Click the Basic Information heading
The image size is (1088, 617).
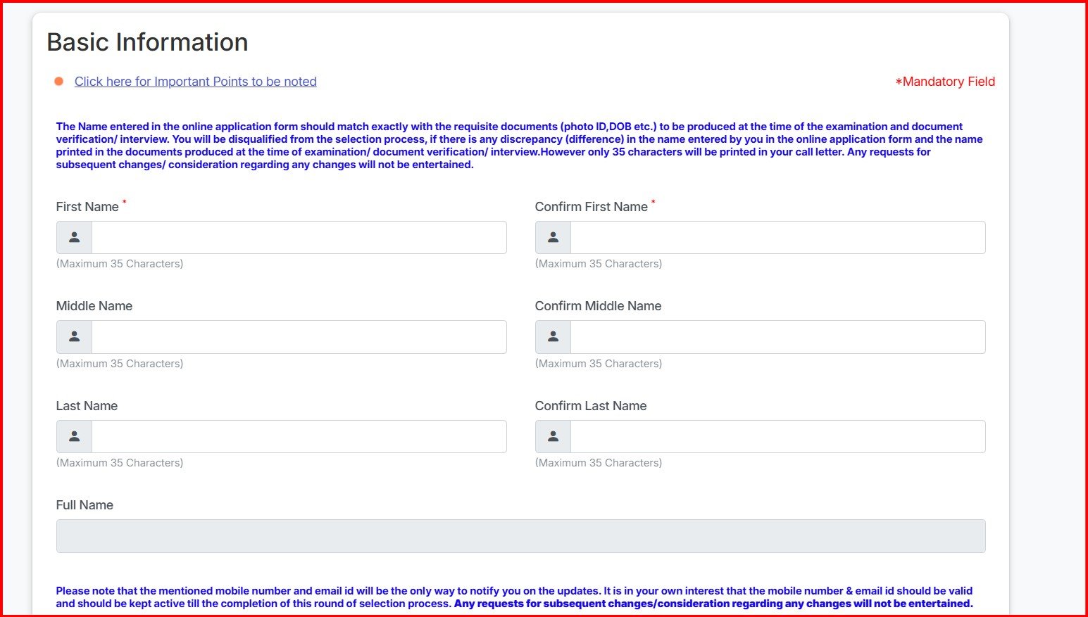[x=147, y=42]
